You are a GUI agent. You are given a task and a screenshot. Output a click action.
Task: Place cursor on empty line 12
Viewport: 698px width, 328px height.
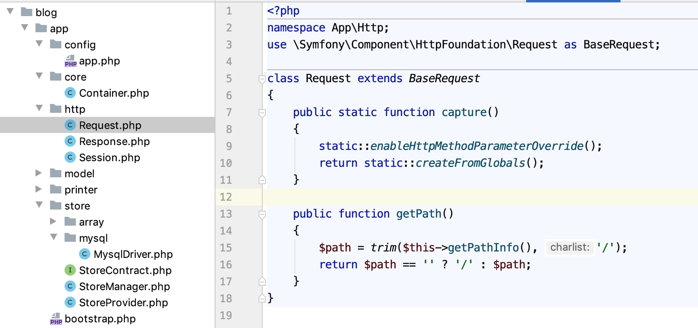[480, 197]
